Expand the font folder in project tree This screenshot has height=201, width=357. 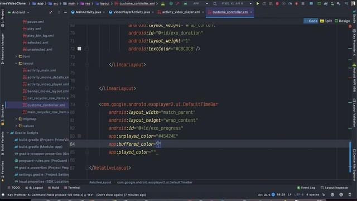(16, 56)
